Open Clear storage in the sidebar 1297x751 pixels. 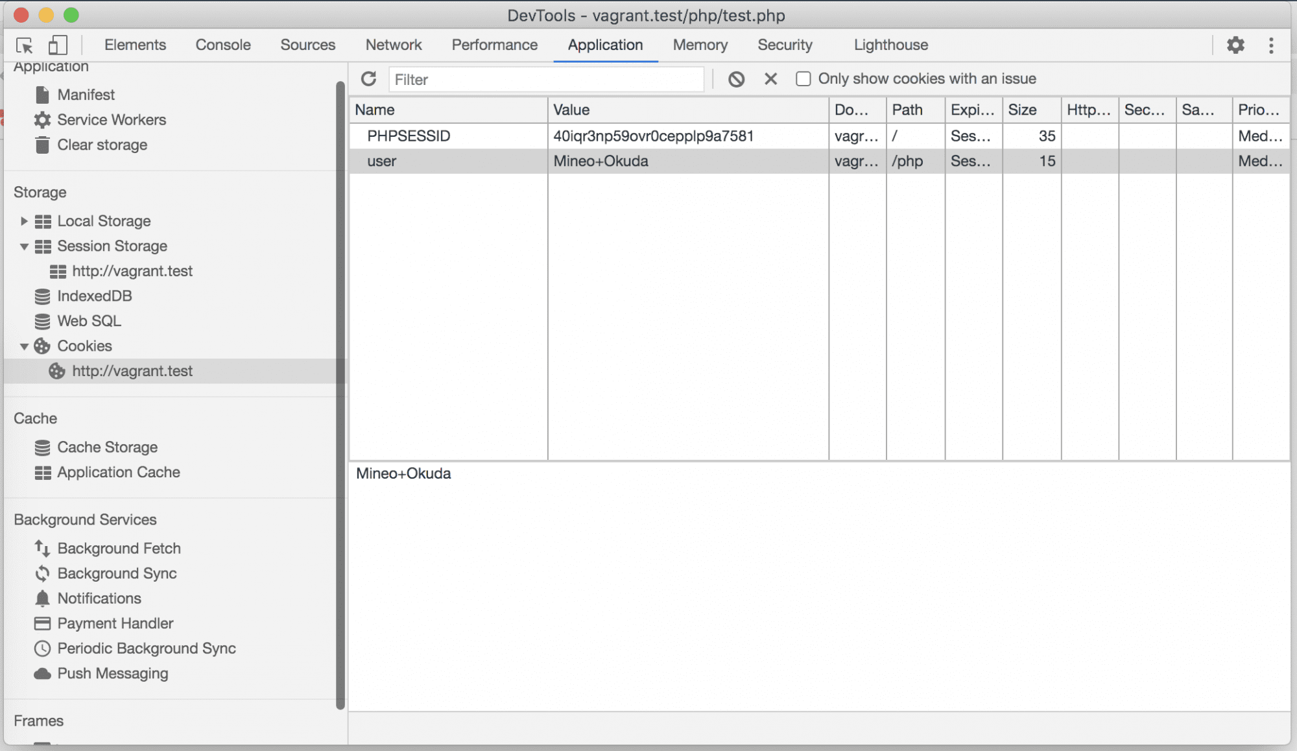[x=102, y=145]
